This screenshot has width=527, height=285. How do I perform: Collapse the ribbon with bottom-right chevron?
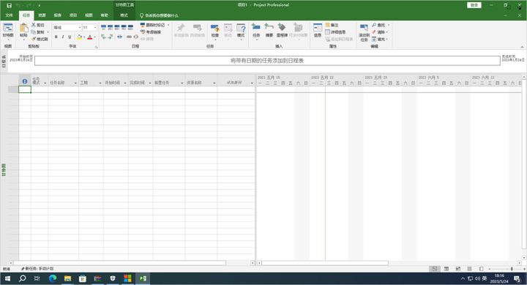[522, 47]
